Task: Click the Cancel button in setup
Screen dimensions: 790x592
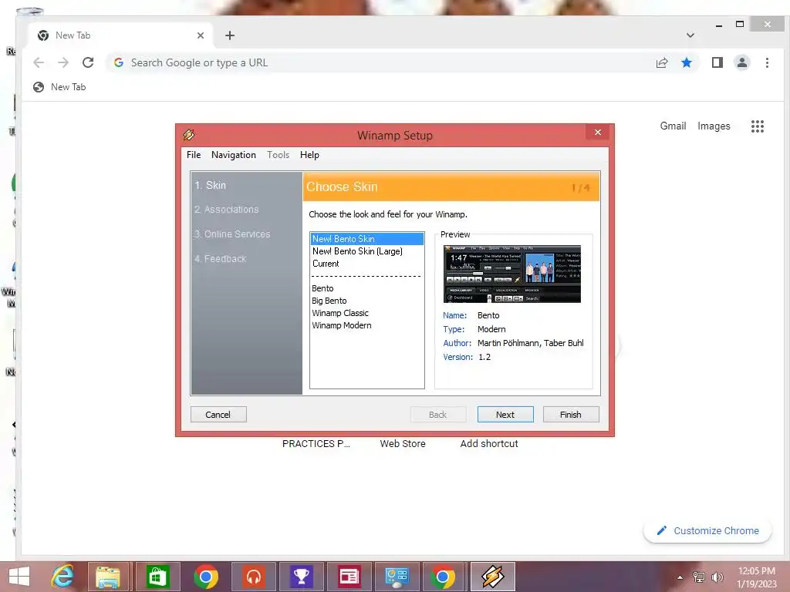Action: (218, 414)
